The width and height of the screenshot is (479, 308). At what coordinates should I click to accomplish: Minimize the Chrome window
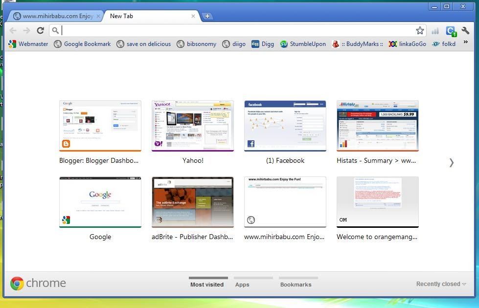(434, 6)
